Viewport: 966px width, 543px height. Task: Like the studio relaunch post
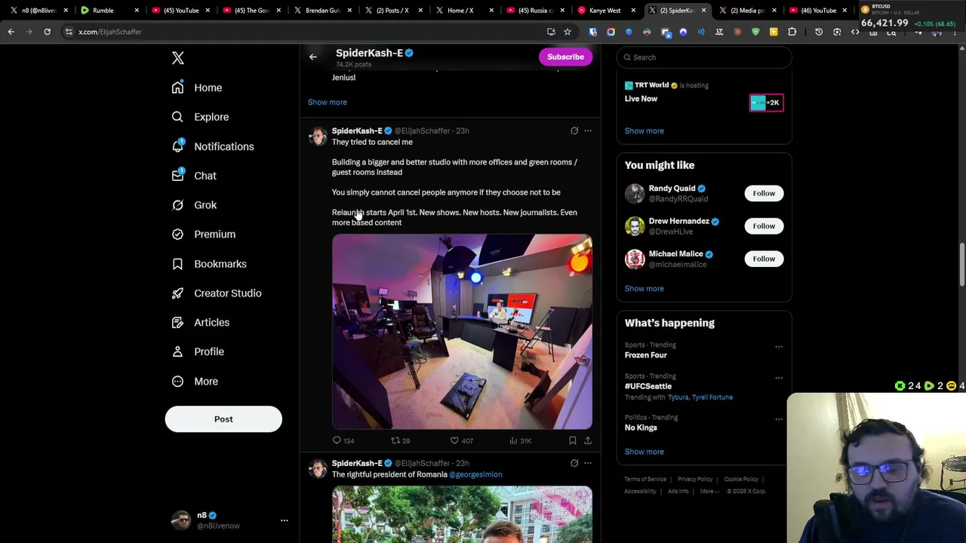(461, 440)
